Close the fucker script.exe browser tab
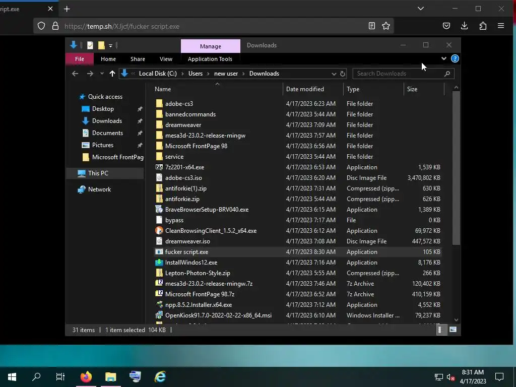The width and height of the screenshot is (516, 387). pyautogui.click(x=50, y=9)
